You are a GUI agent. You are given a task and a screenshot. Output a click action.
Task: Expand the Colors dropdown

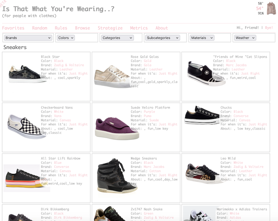(66, 38)
